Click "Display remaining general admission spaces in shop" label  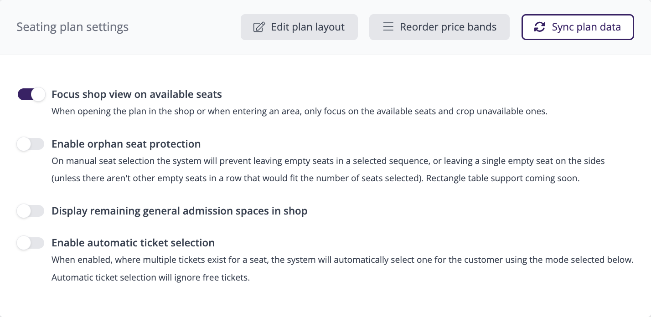(x=180, y=211)
